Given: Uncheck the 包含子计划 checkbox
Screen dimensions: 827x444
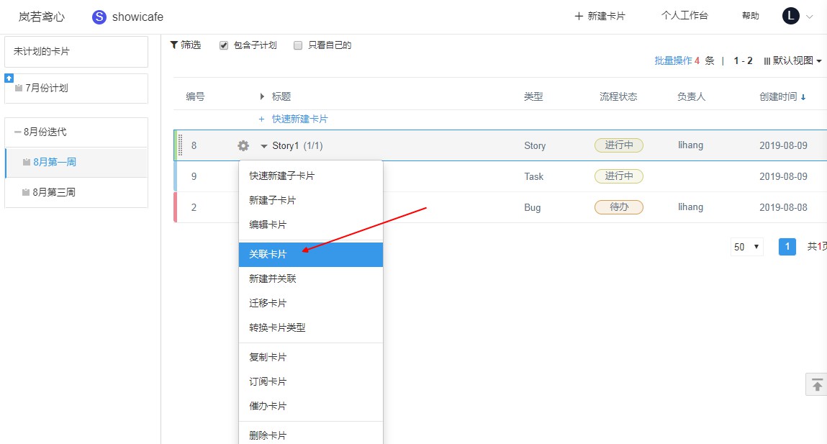Looking at the screenshot, I should pos(224,45).
